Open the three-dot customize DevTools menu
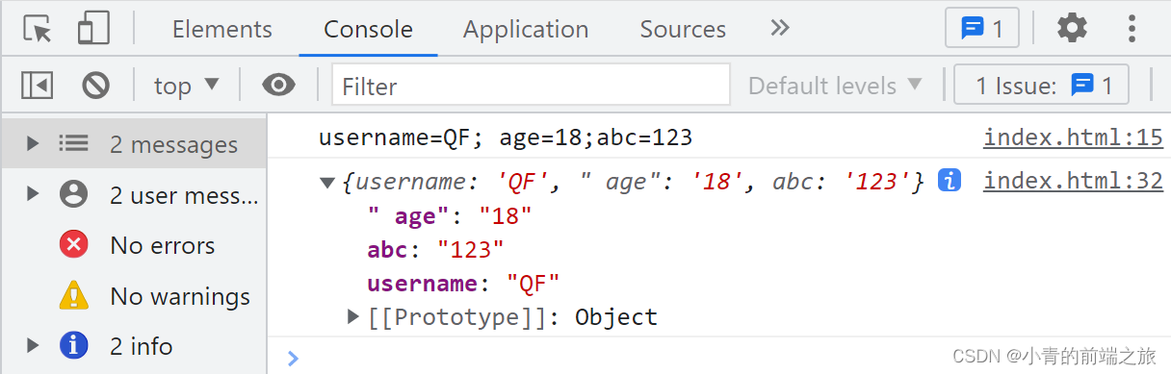 [1132, 28]
